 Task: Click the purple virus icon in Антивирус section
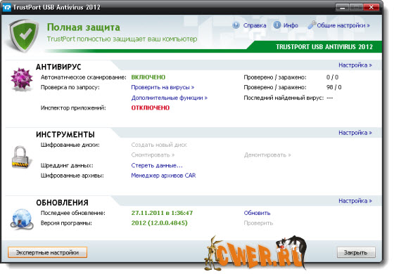pos(22,79)
